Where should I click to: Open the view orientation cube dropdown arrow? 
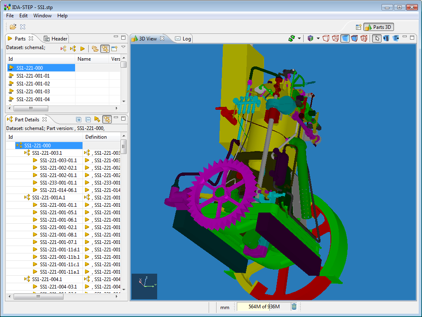pyautogui.click(x=318, y=38)
